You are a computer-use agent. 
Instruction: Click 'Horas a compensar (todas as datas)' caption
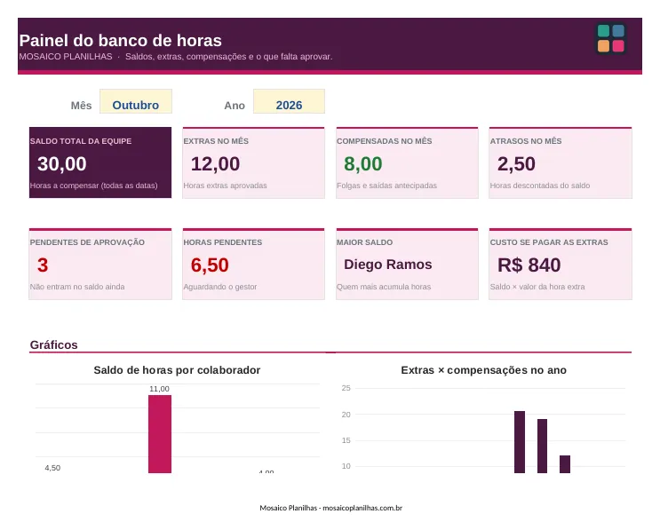click(94, 186)
